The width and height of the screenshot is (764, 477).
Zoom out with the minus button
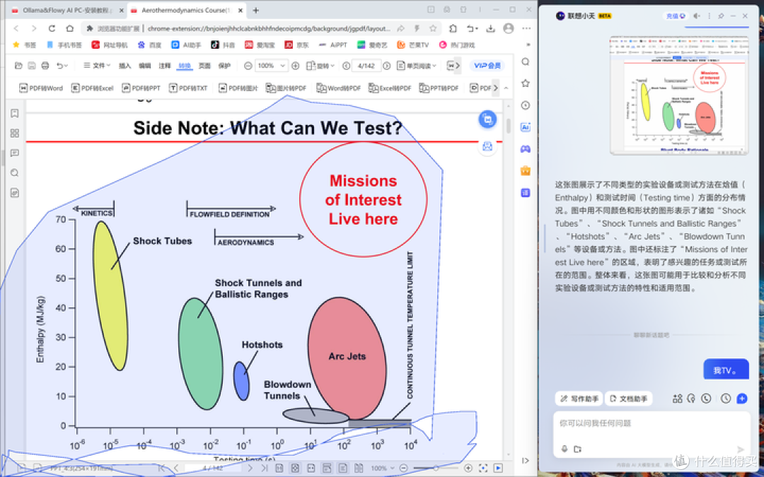pyautogui.click(x=248, y=65)
